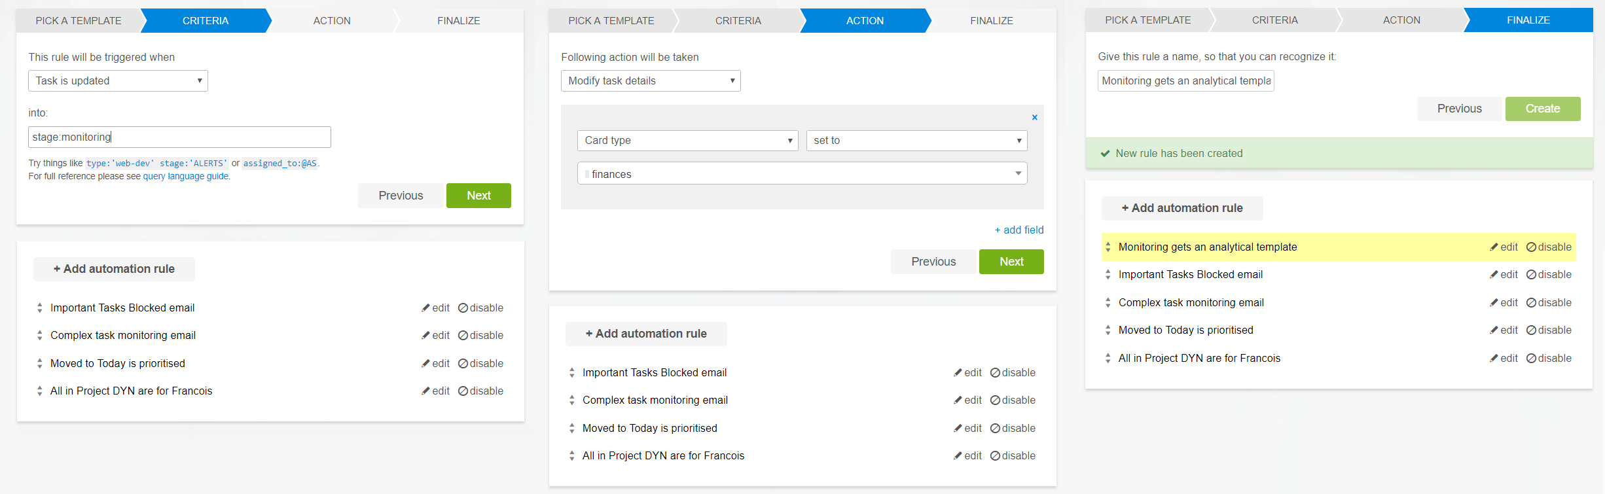The image size is (1605, 494).
Task: Click the '+ add field' link
Action: click(1019, 230)
